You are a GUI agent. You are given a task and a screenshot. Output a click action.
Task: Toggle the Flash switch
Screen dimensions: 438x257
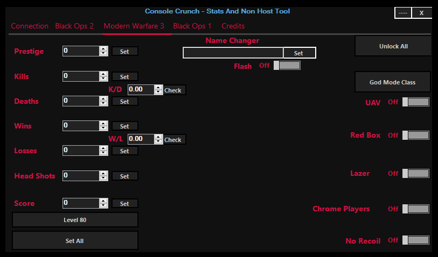click(x=287, y=66)
